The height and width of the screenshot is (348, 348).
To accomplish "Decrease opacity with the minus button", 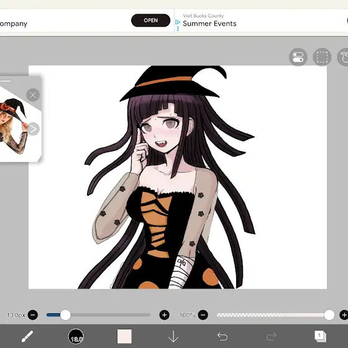I will click(203, 315).
